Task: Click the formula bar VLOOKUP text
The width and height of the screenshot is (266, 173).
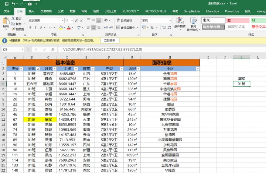Action: pos(102,49)
